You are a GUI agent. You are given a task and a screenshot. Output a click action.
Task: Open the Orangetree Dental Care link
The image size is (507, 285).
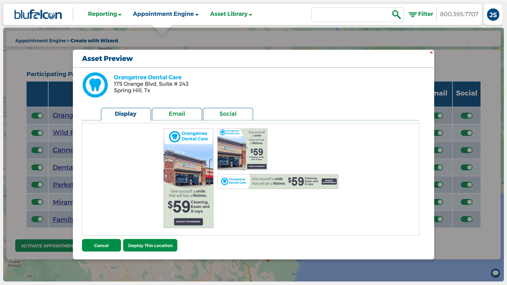point(148,77)
